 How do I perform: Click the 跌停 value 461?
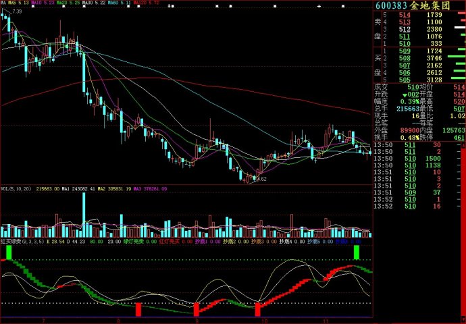coord(459,138)
